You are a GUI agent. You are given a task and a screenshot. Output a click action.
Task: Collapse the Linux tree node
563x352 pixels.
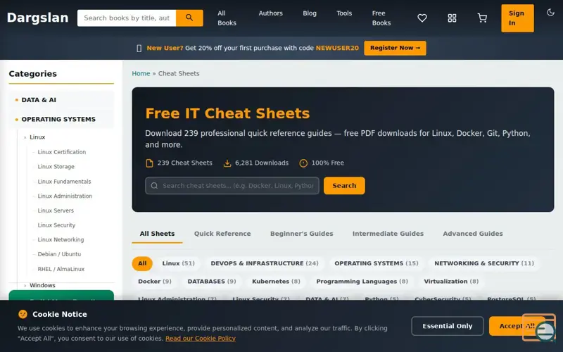[x=37, y=137]
